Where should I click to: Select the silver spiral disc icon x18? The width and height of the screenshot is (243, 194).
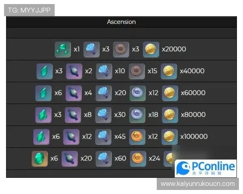[x=137, y=115]
